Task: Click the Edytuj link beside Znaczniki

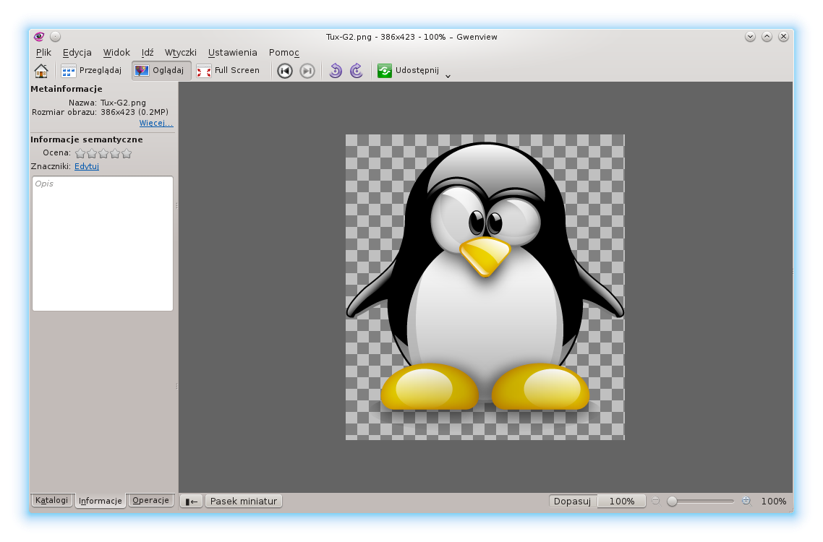Action: point(87,166)
